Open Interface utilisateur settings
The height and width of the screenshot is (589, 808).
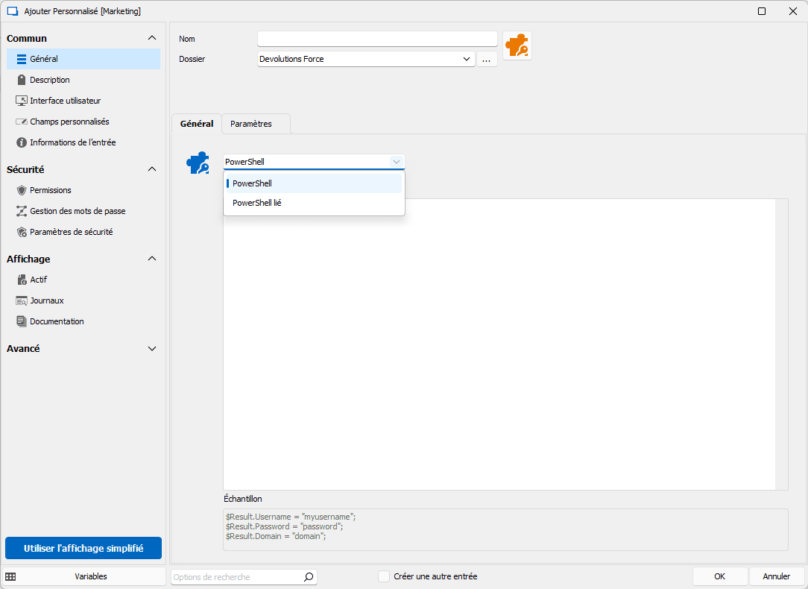[65, 101]
